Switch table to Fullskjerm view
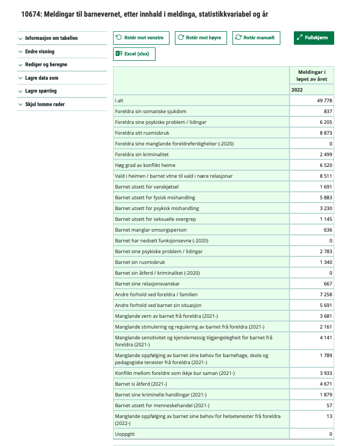Viewport: 353px width, 446px height. point(314,38)
